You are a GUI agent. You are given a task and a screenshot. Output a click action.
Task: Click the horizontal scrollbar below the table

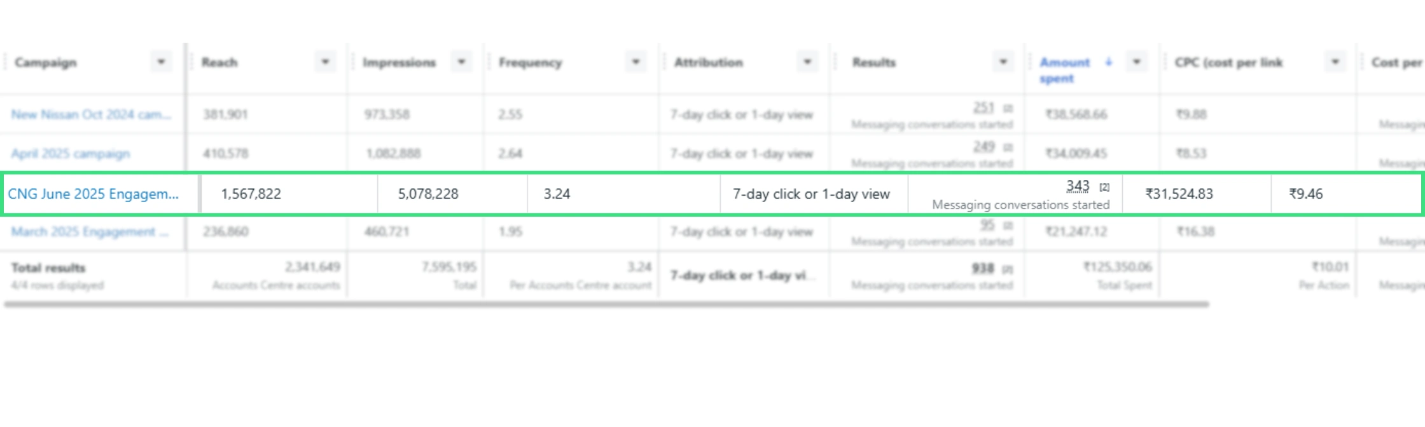[606, 305]
